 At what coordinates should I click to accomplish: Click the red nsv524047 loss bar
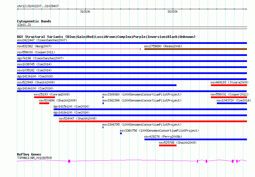click(x=153, y=121)
